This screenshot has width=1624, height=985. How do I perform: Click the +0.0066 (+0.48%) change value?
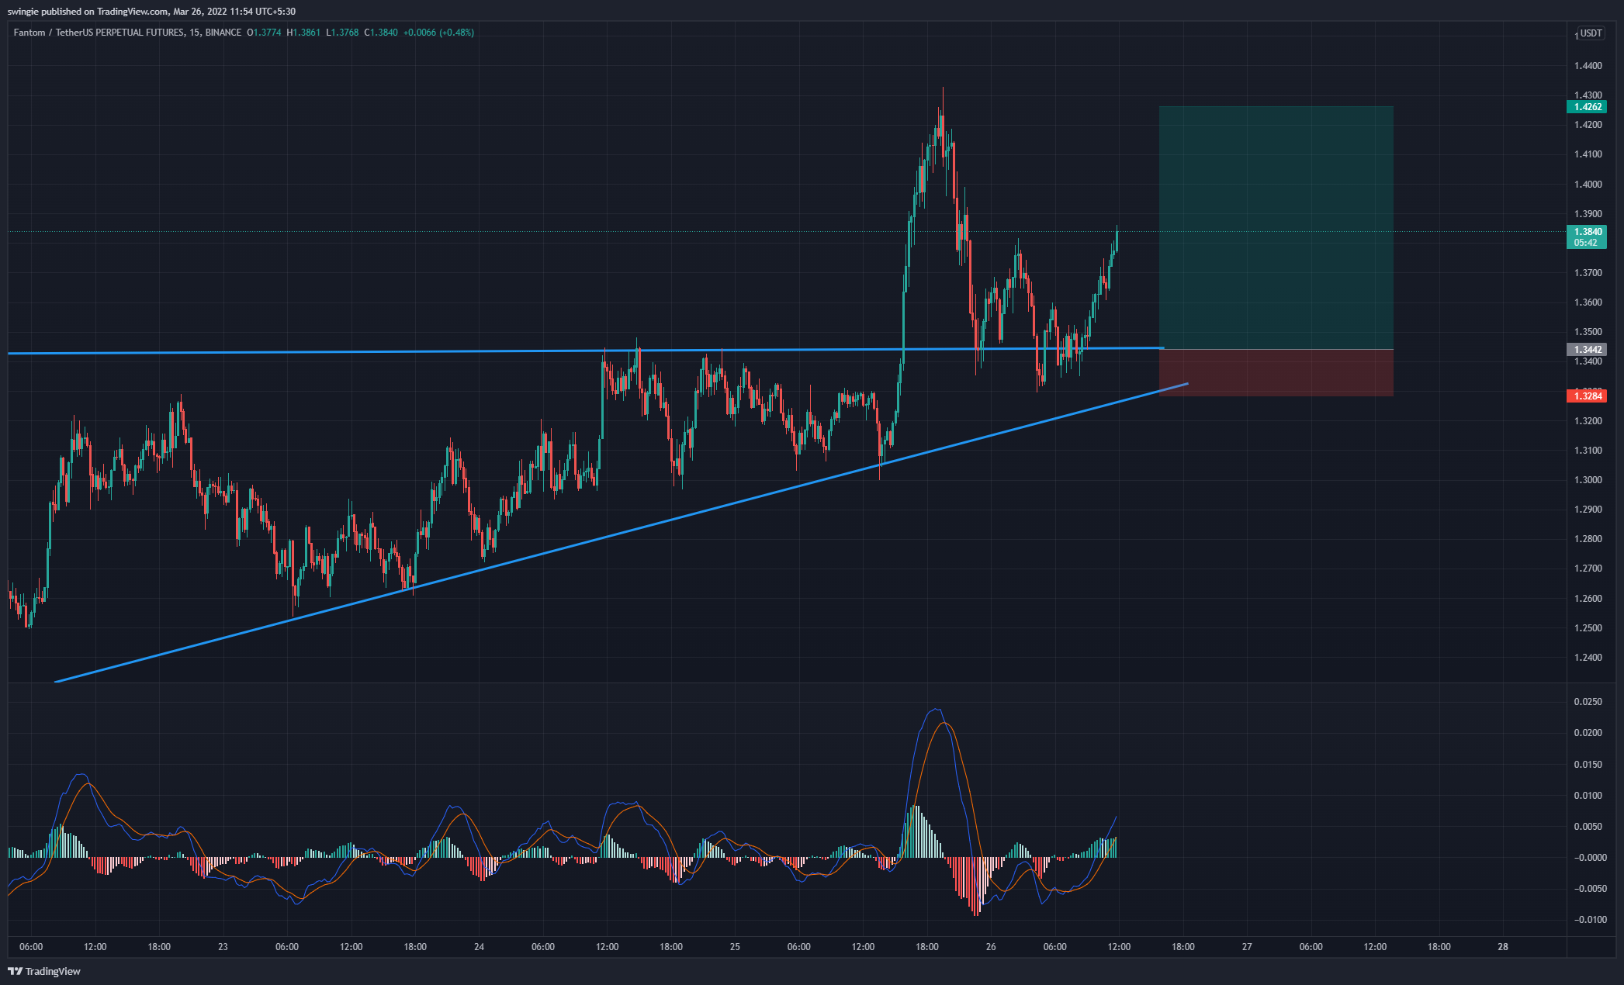(438, 33)
